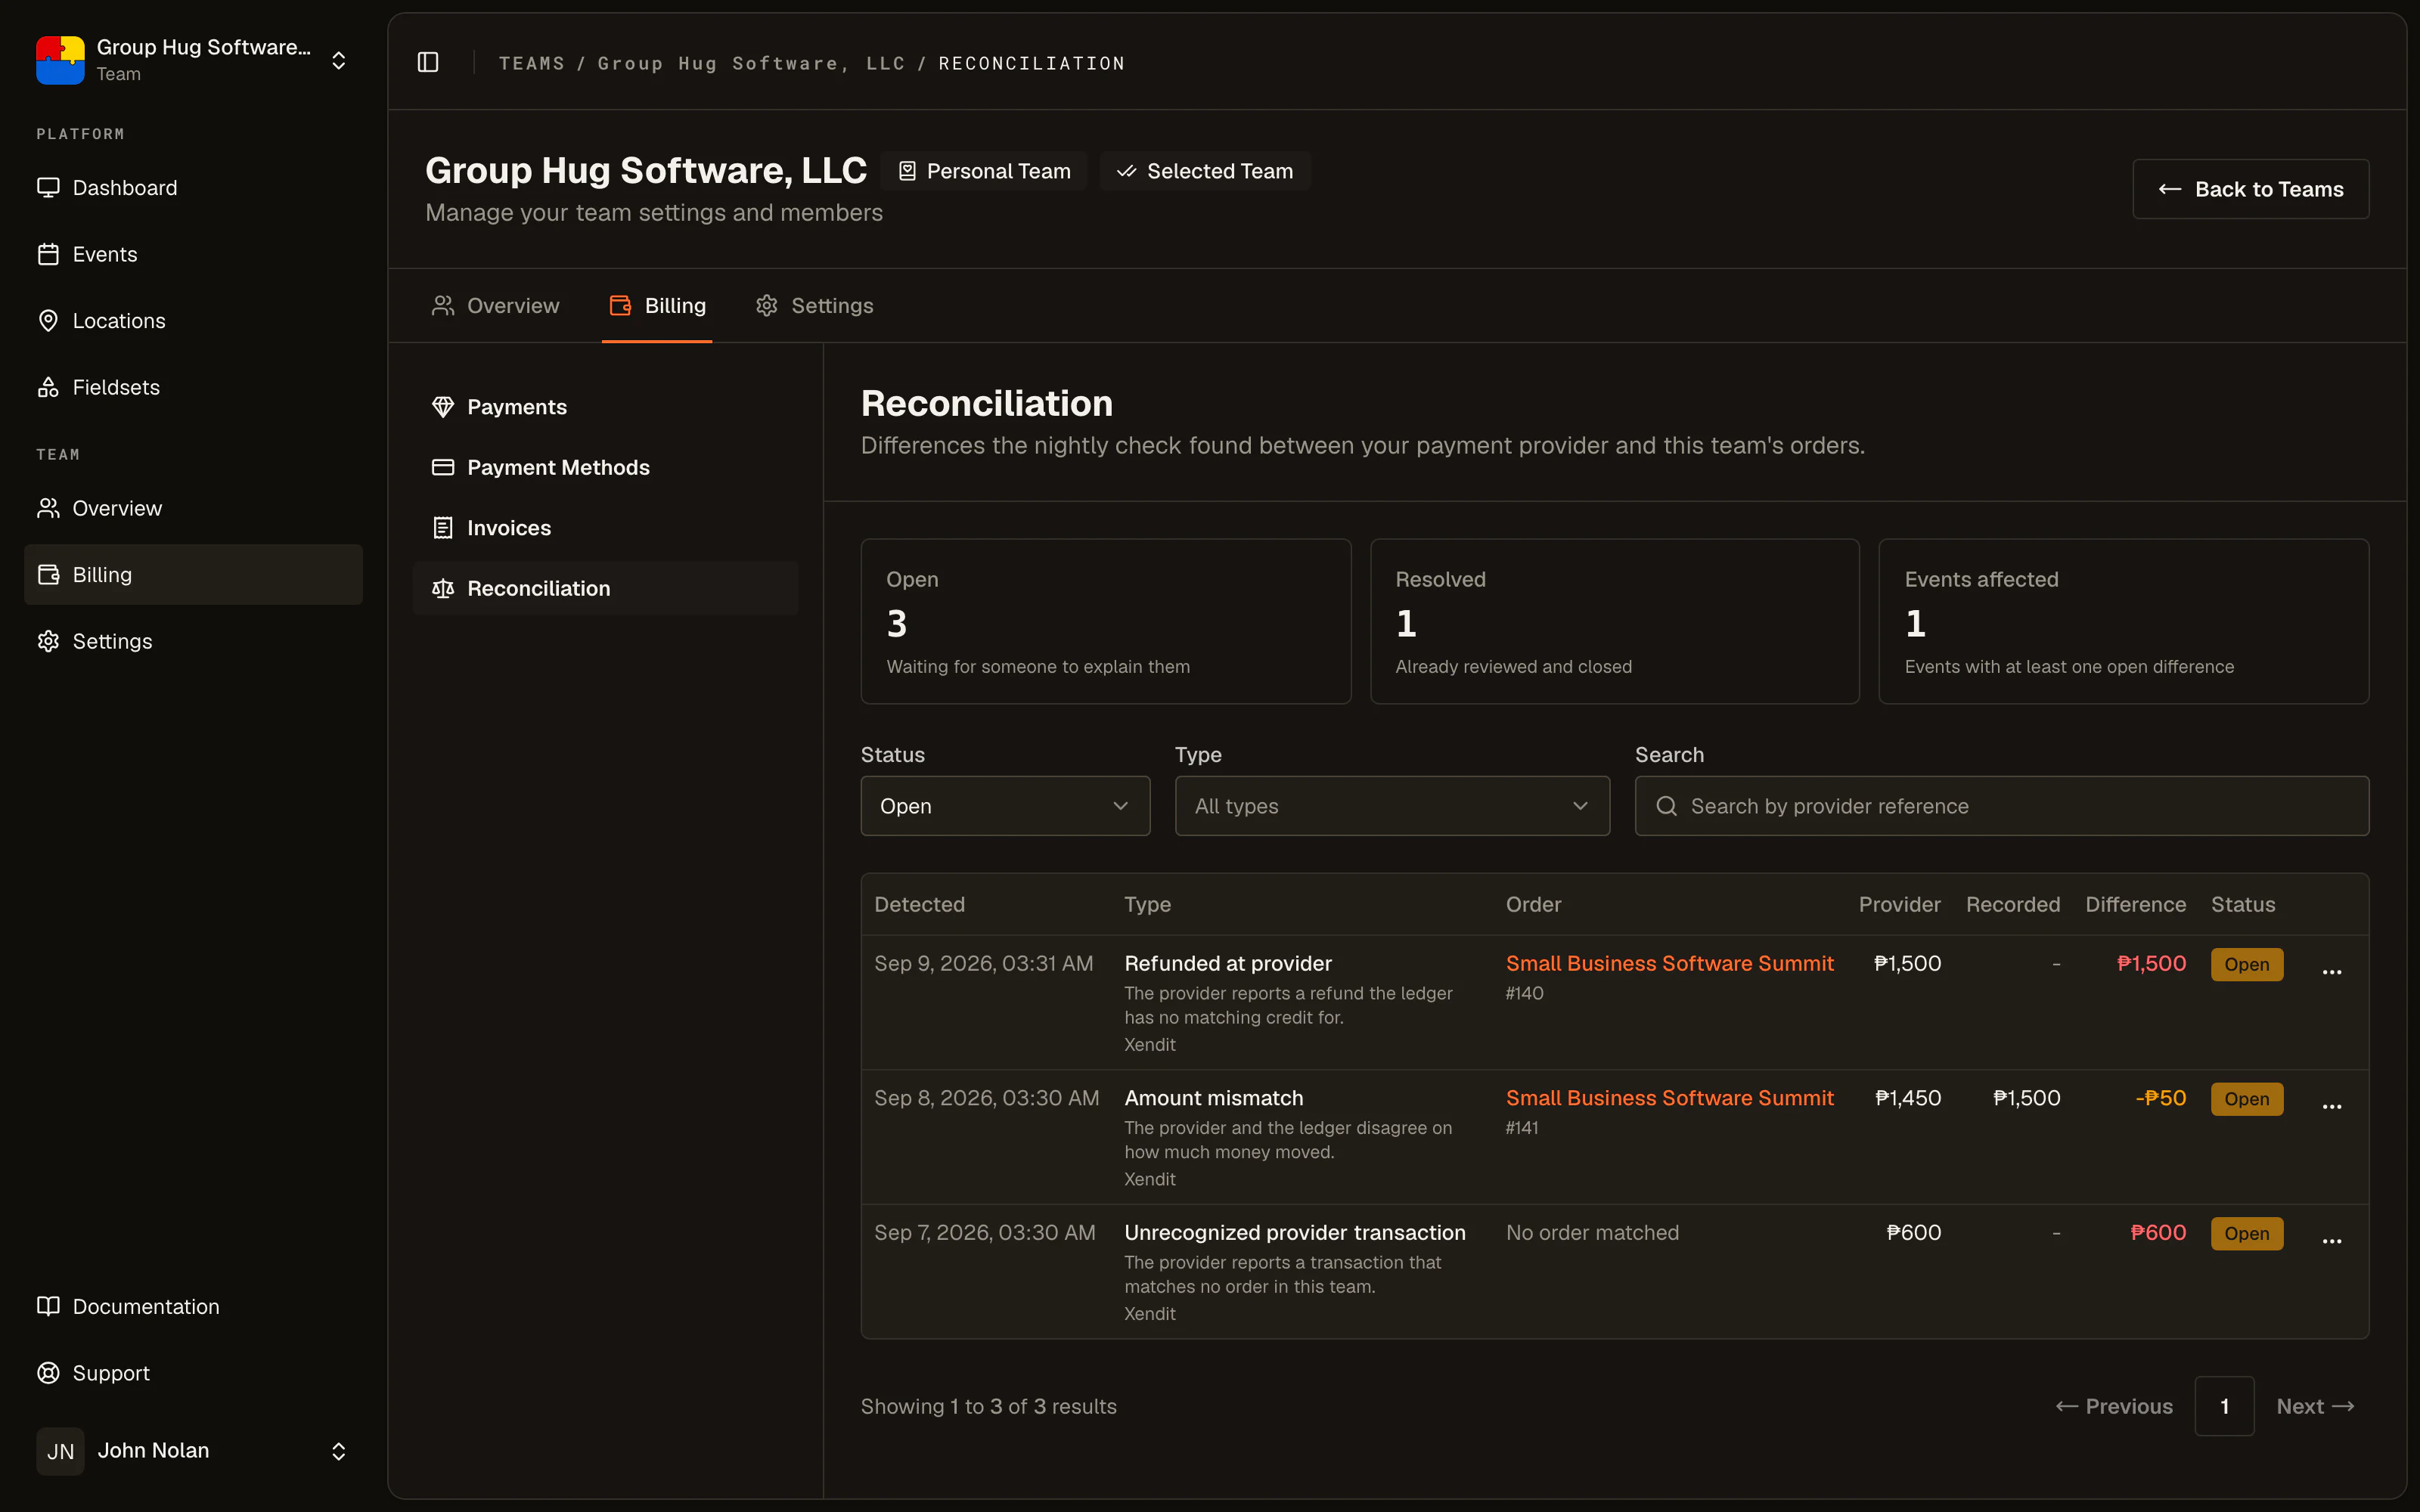
Task: Open the team switcher chevrons
Action: tap(339, 60)
